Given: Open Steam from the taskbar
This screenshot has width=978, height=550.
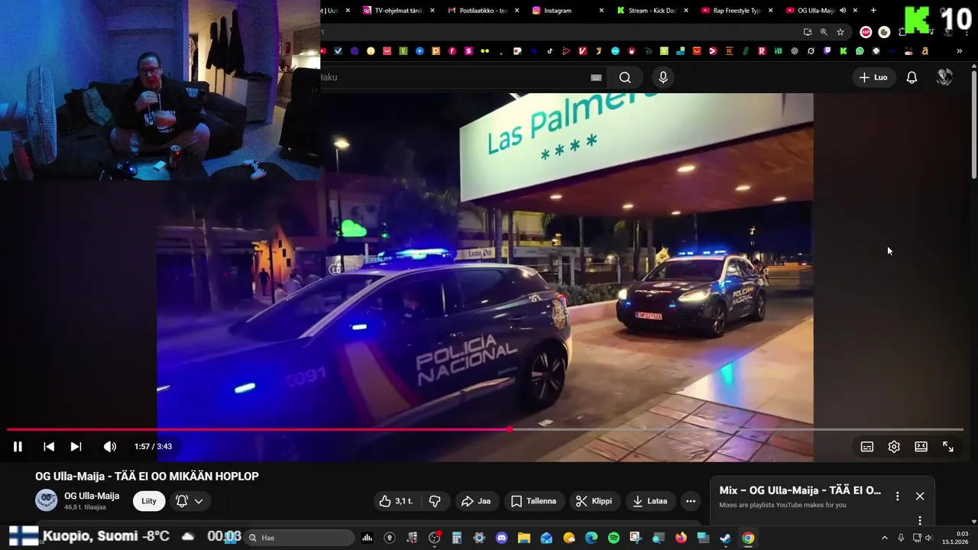Looking at the screenshot, I should coord(725,538).
